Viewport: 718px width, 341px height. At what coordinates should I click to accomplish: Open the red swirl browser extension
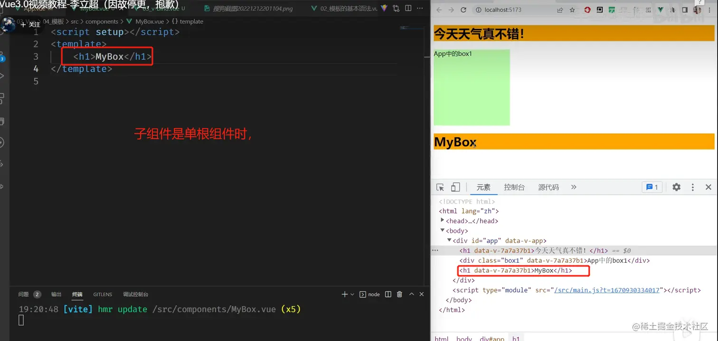[x=587, y=10]
